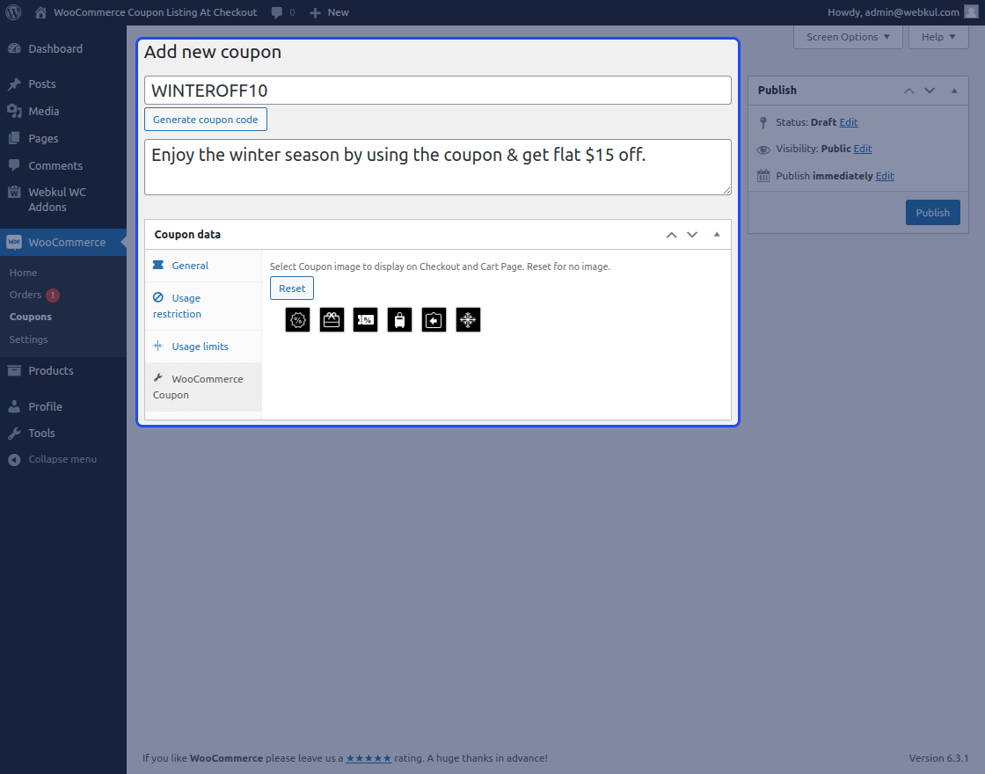Image resolution: width=985 pixels, height=774 pixels.
Task: Open WooCommerce Home submenu
Action: coord(23,273)
